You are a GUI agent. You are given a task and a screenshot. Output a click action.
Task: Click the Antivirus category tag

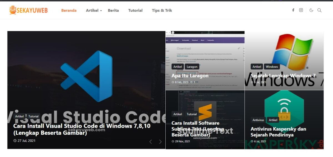coord(258,120)
